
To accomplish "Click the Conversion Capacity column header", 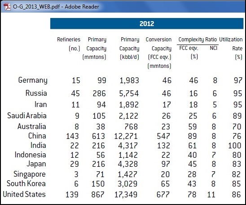I will tap(158, 53).
